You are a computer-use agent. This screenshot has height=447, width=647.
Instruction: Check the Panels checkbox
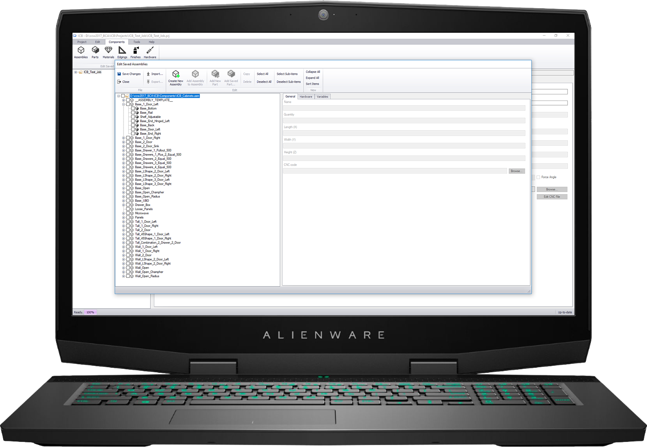[x=128, y=217]
